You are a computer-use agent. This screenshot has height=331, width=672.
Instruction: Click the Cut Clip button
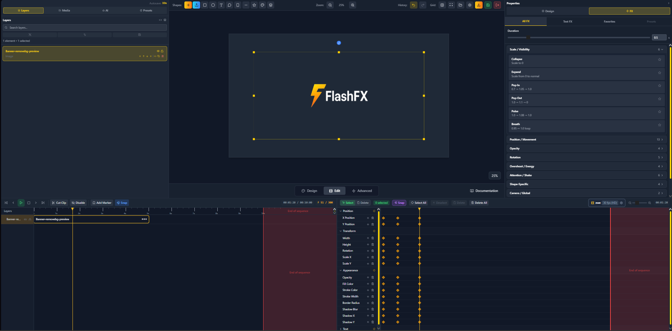click(59, 203)
